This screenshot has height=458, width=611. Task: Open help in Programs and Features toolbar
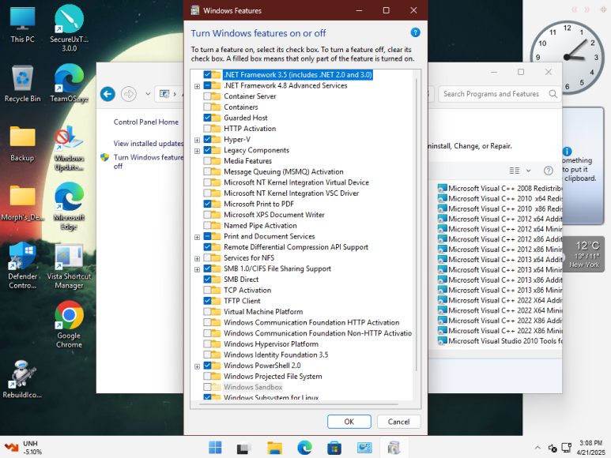click(x=548, y=171)
